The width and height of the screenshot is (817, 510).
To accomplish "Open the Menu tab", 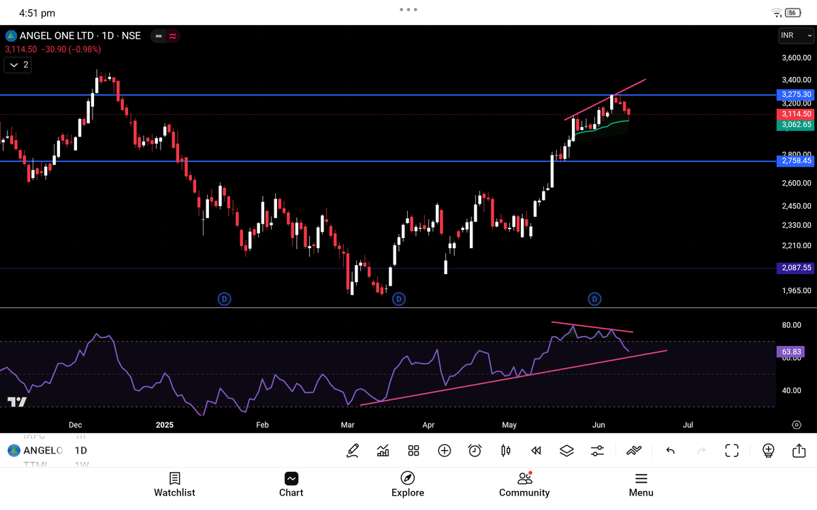I will click(x=641, y=485).
